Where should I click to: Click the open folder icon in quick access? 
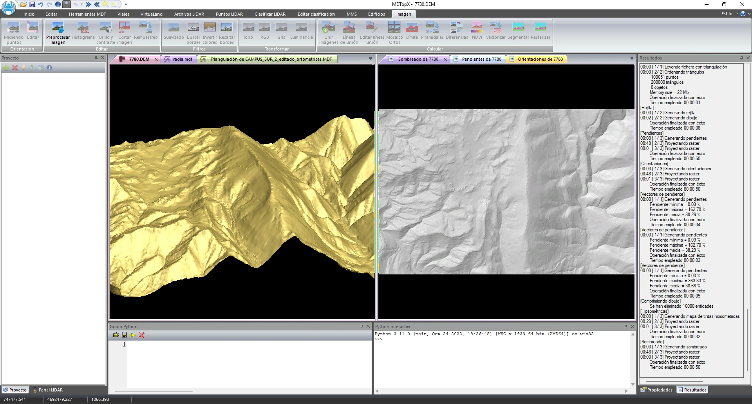pos(23,4)
